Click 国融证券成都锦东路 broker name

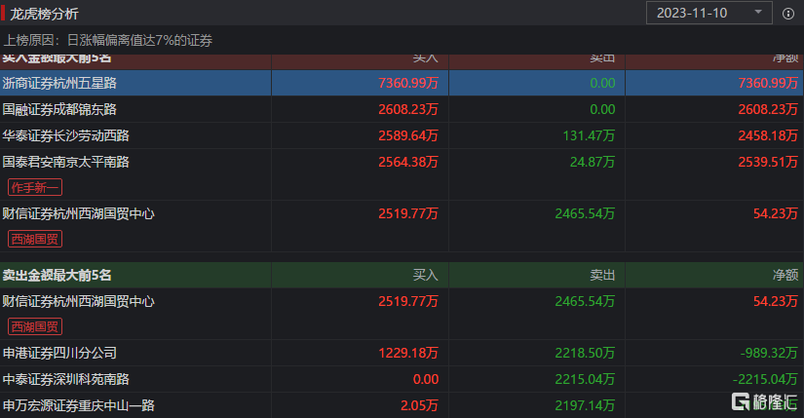click(59, 109)
